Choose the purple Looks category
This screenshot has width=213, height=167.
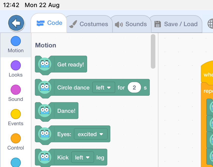16,66
